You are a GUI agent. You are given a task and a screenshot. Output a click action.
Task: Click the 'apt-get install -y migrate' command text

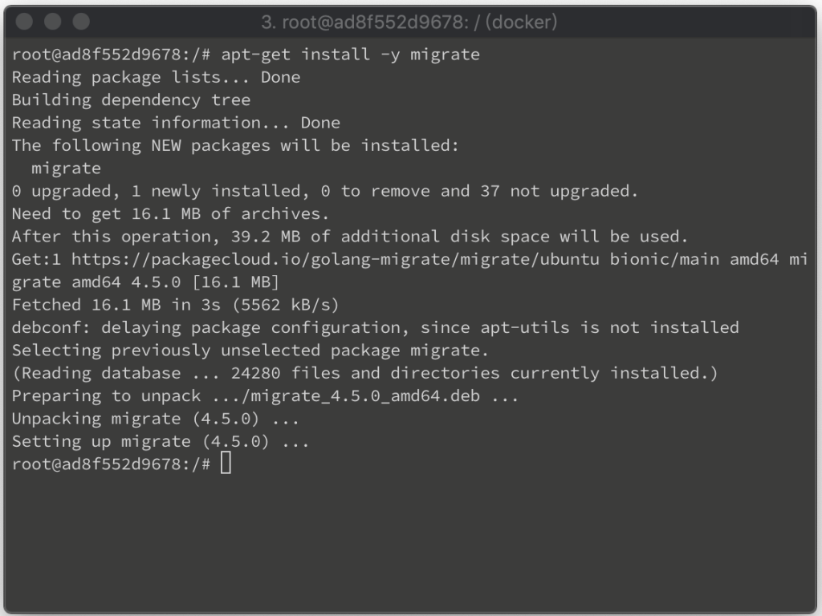pos(350,55)
